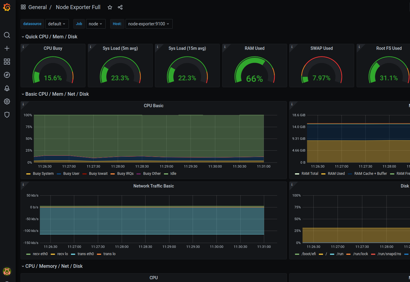Image resolution: width=410 pixels, height=282 pixels.
Task: Click the Host: variable label
Action: (117, 24)
